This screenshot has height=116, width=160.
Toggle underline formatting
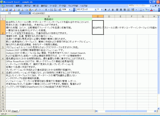click(113, 10)
